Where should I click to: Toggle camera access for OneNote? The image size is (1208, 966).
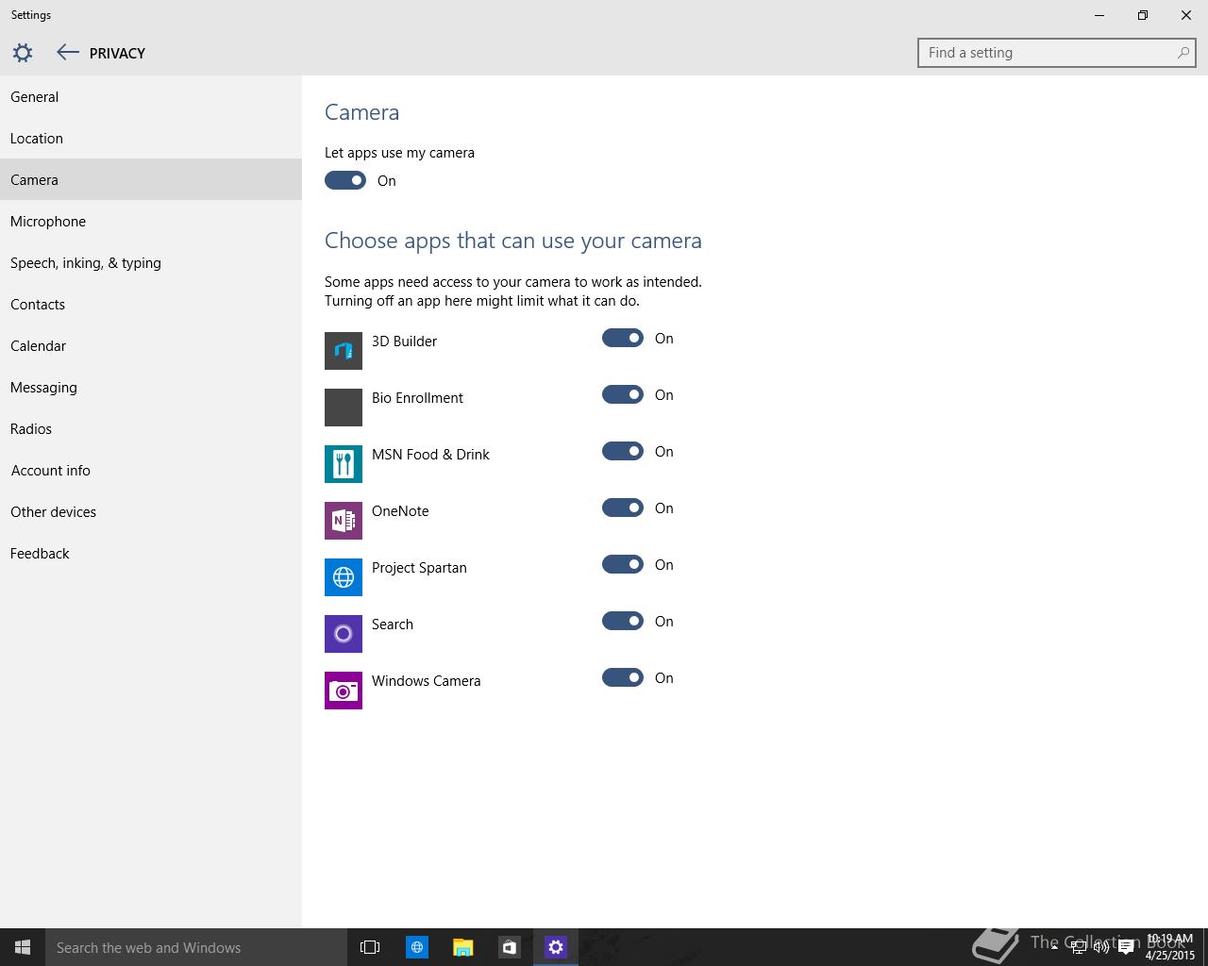click(x=623, y=508)
